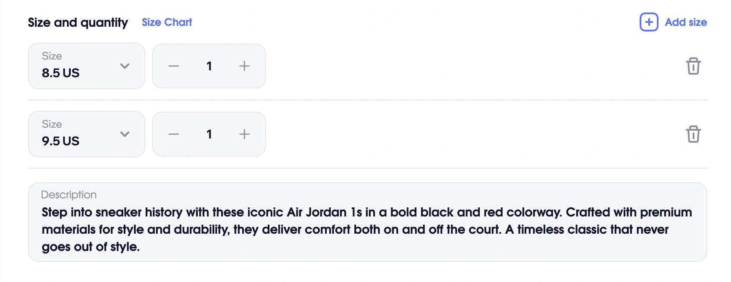Click the Description field label

click(x=69, y=194)
